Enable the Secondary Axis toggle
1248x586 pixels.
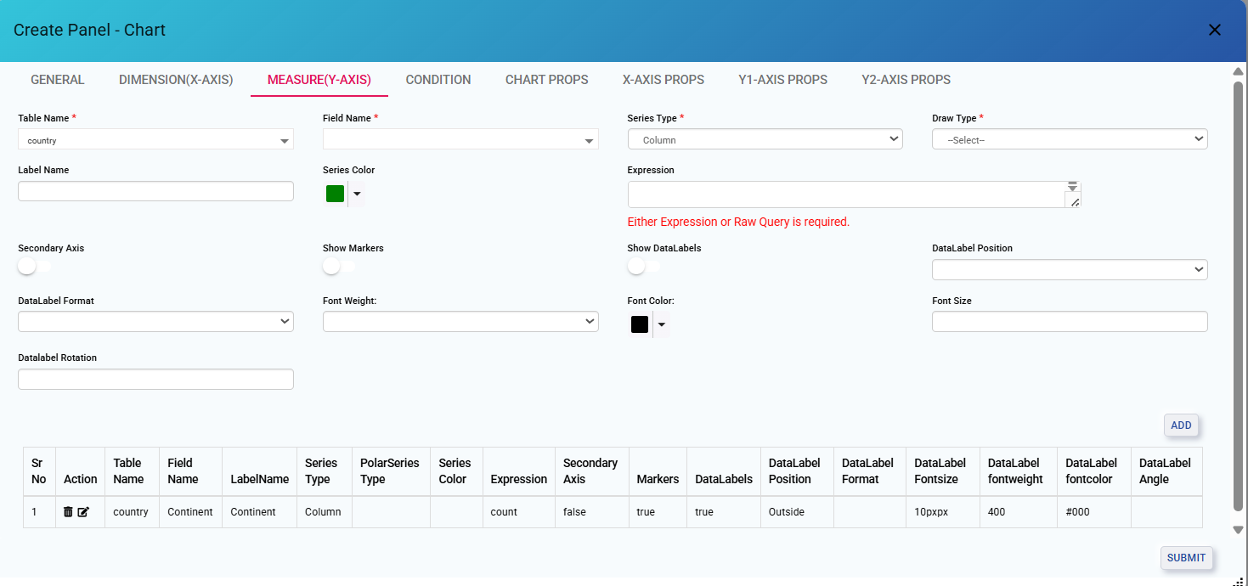pyautogui.click(x=33, y=267)
